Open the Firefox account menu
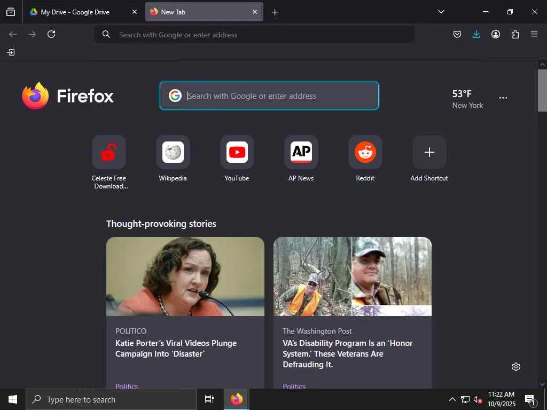 (x=496, y=34)
